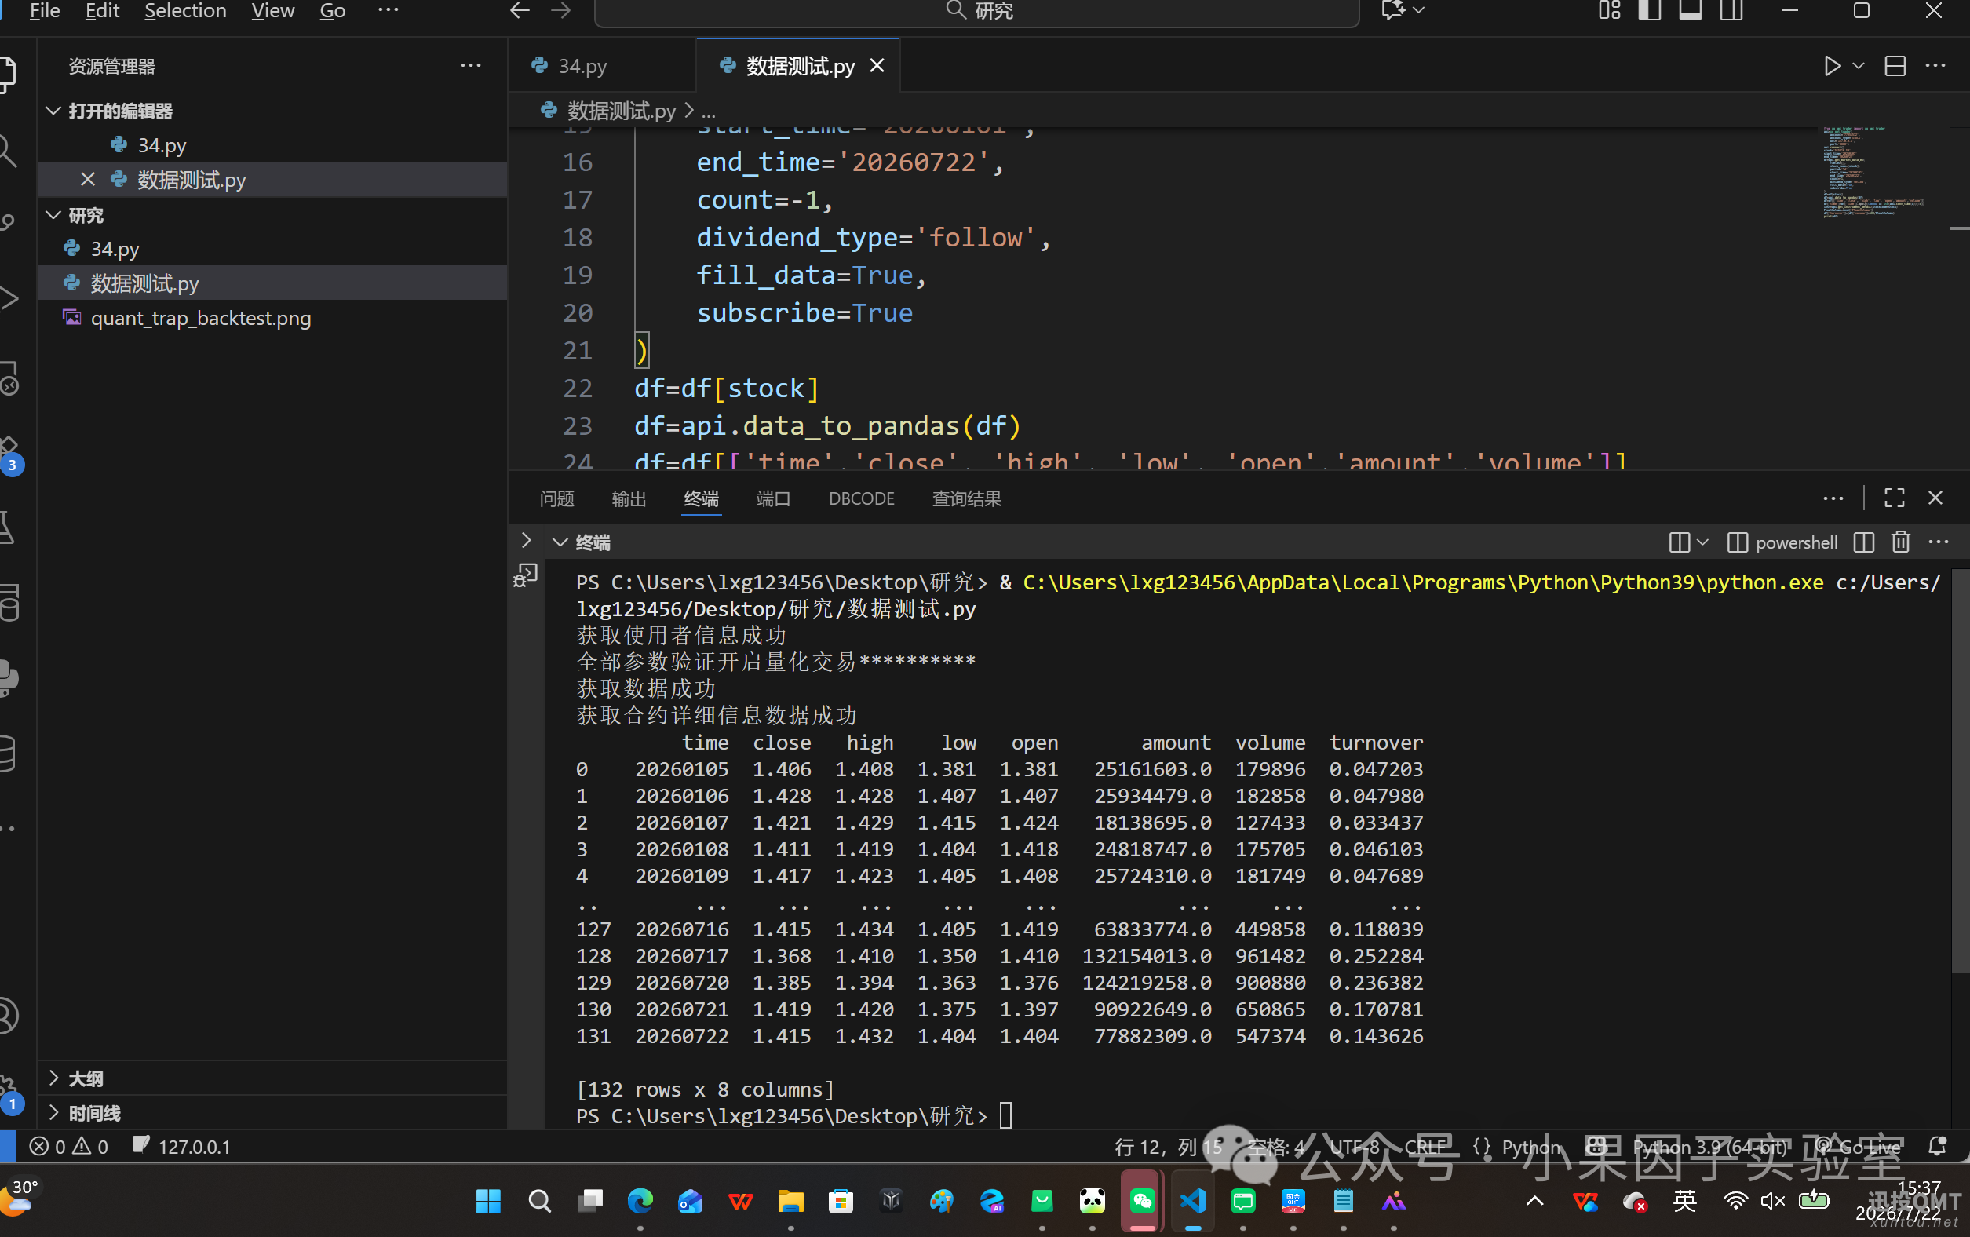Split the terminal pane

pos(1863,542)
